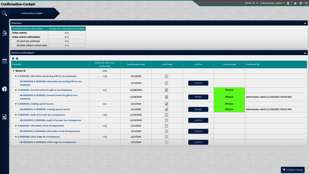The height and width of the screenshot is (174, 309).
Task: Toggle the Confirmed checkbox for KB-00000050
Action: 167,97
